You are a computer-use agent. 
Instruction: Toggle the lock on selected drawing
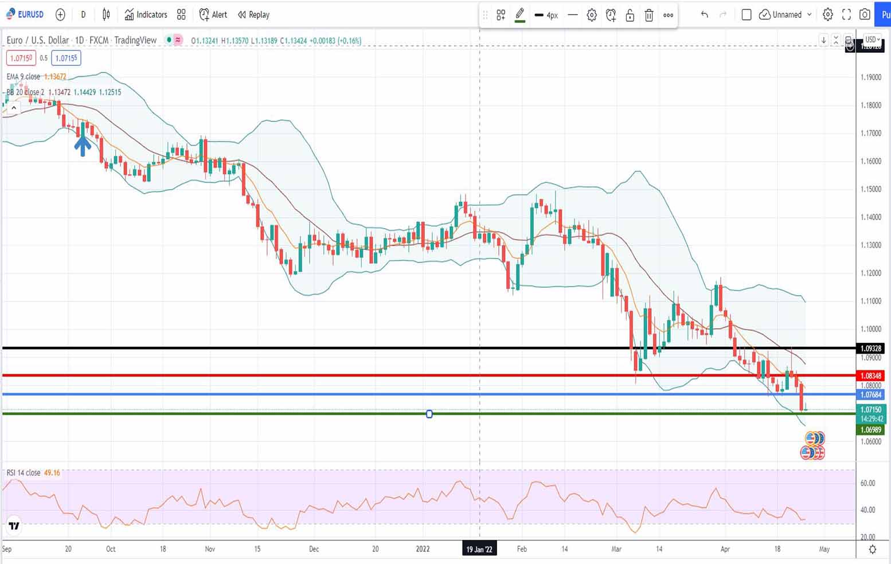(630, 15)
